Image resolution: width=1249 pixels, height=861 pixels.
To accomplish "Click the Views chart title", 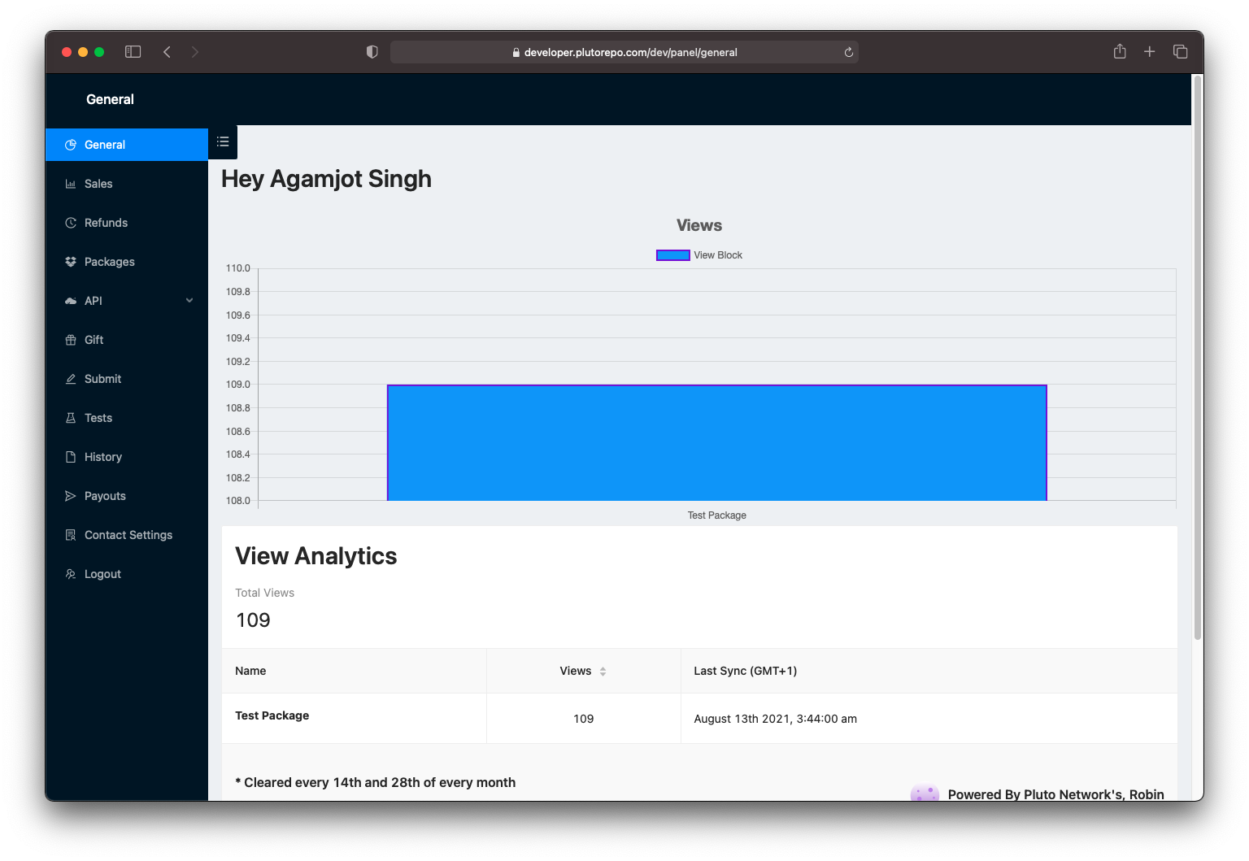I will pos(699,225).
